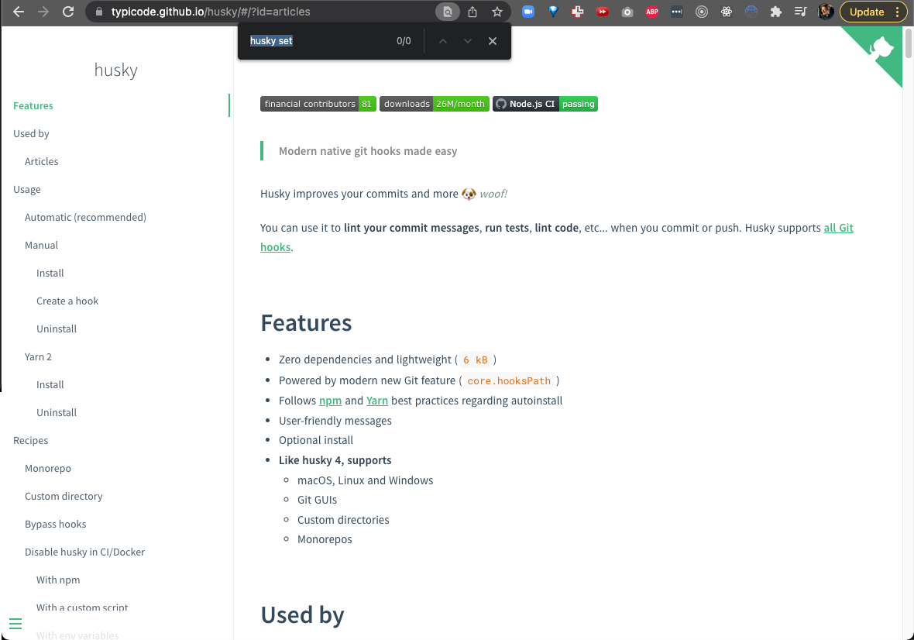Click the green hamburger sidebar toggle
This screenshot has height=640, width=914.
15,623
